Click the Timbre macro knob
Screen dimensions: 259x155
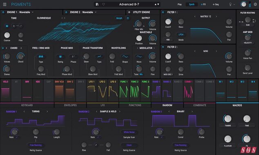(x=228, y=119)
